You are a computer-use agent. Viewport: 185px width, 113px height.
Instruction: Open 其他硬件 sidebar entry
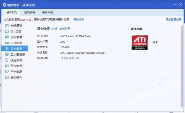coord(15,77)
